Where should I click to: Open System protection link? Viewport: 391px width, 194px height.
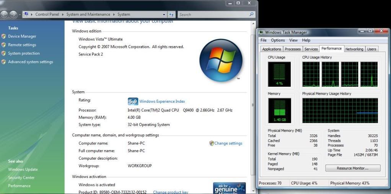click(x=24, y=53)
